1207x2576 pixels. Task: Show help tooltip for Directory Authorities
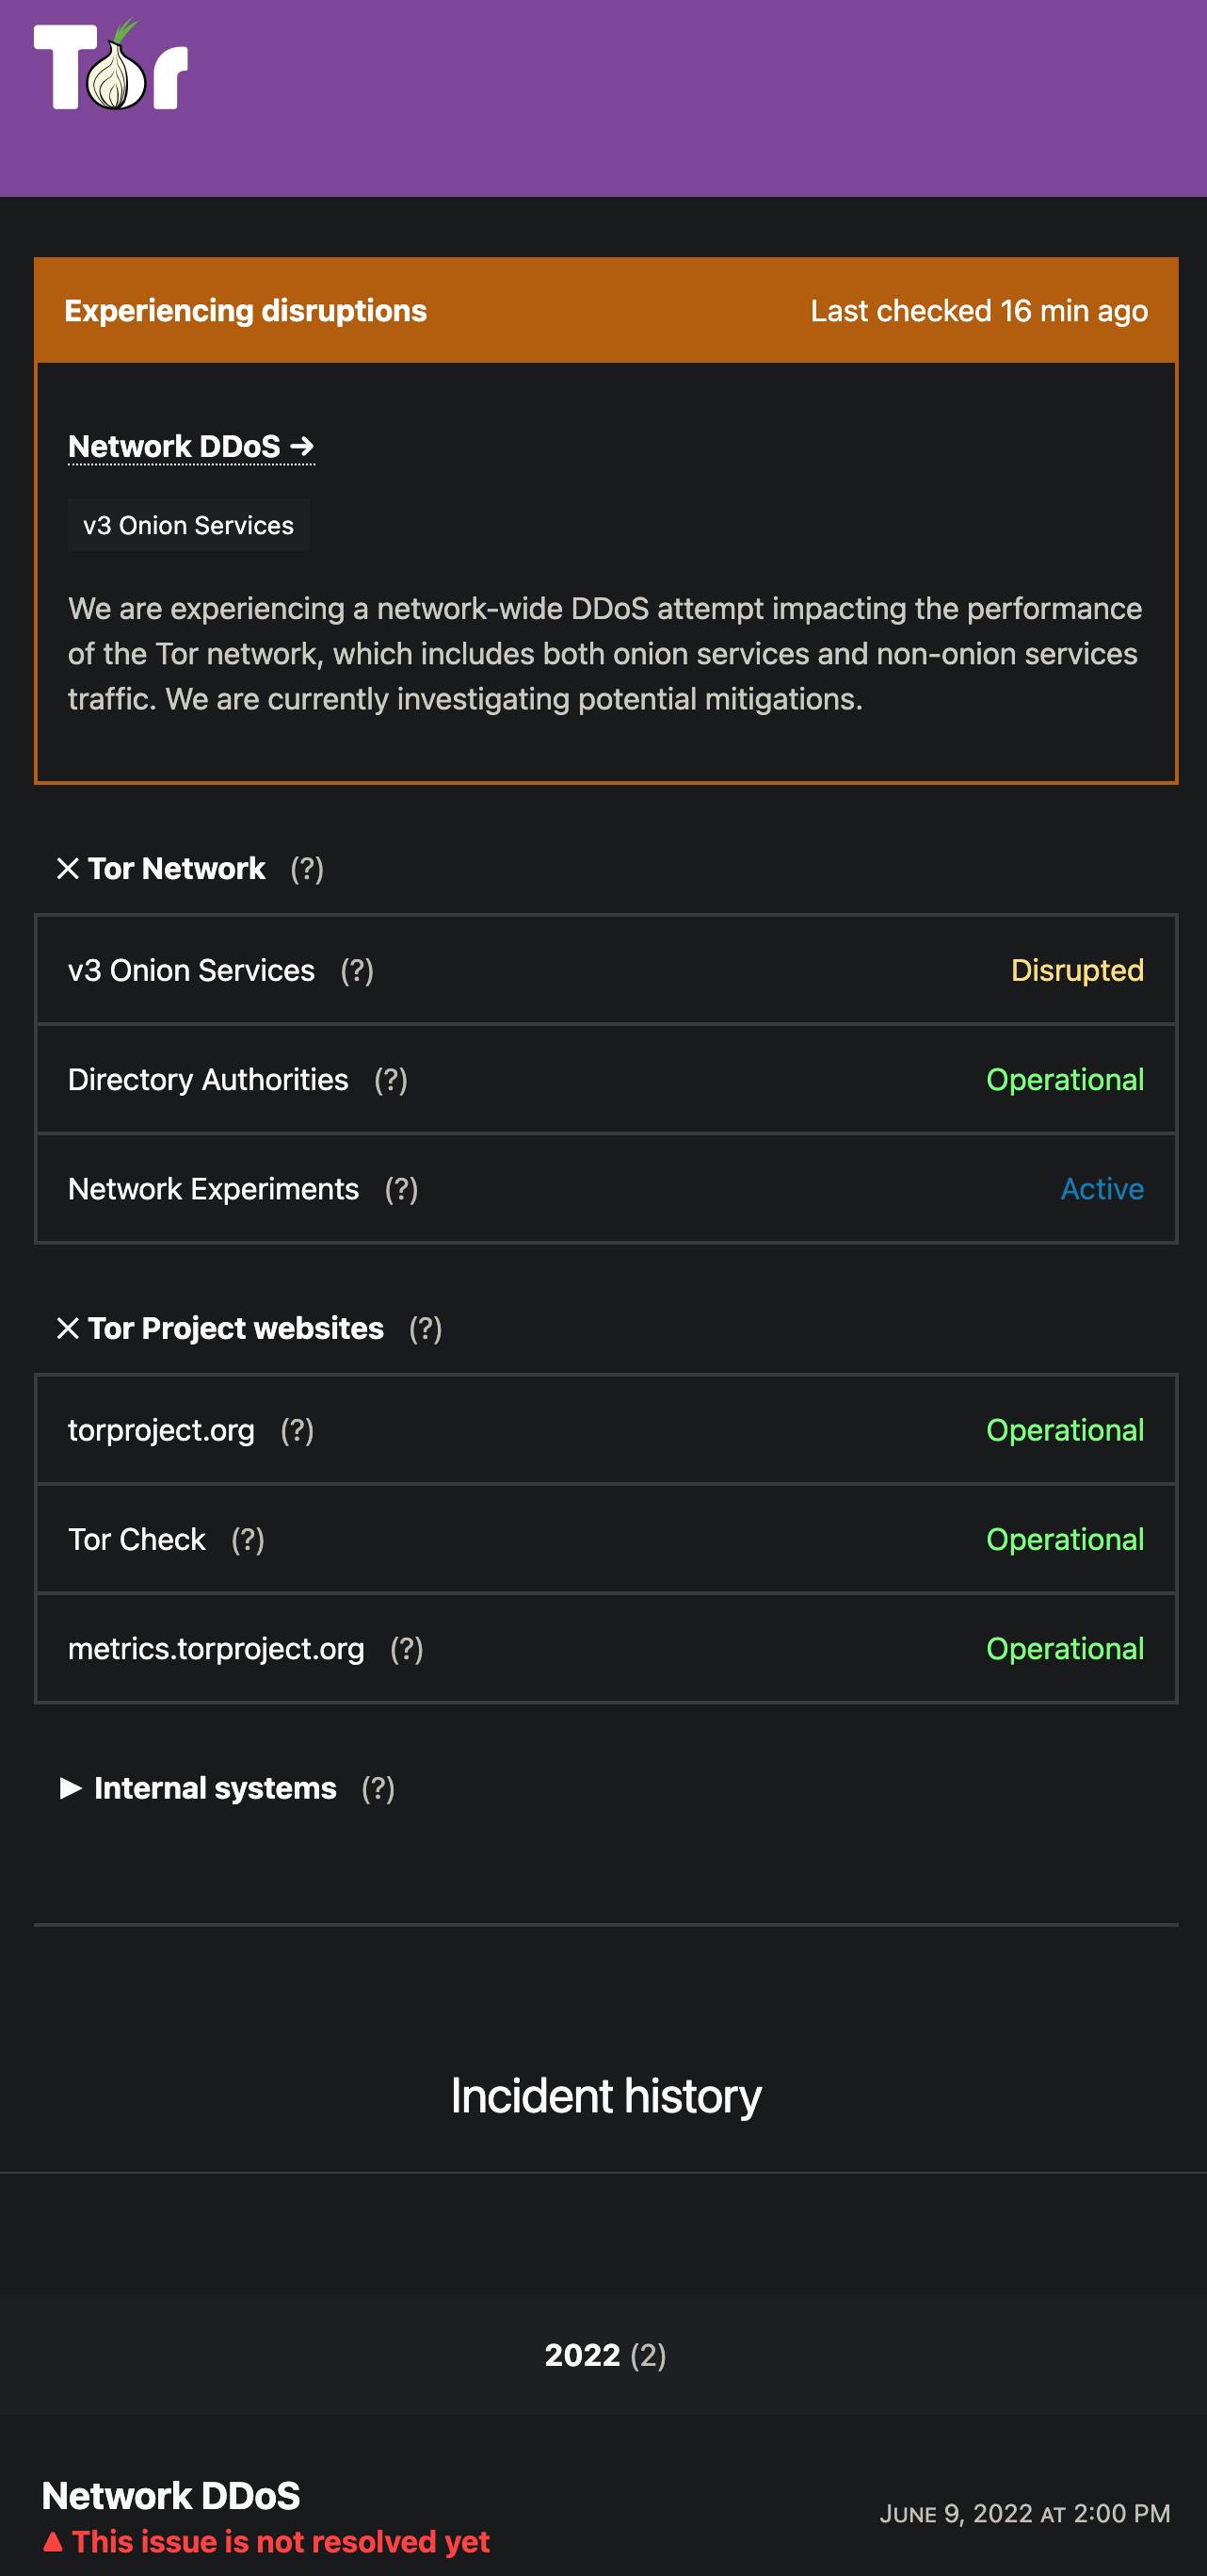[x=391, y=1080]
